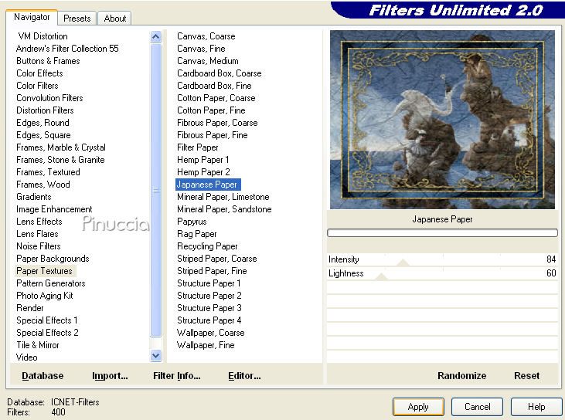Image resolution: width=565 pixels, height=420 pixels.
Task: Select Buttons & Frames category
Action: tap(48, 61)
